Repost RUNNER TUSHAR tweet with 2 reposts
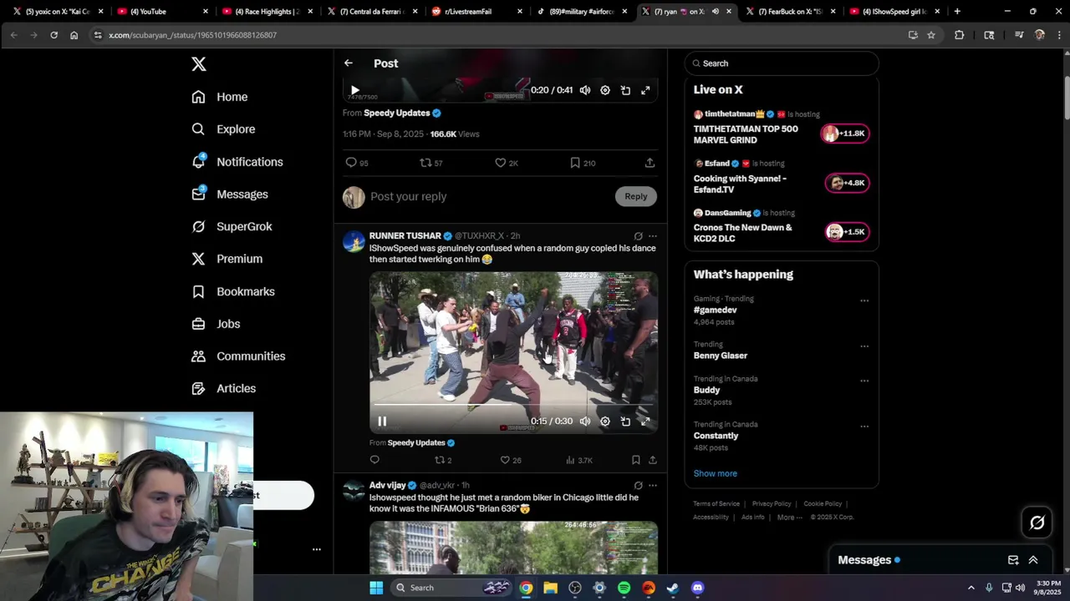This screenshot has width=1070, height=601. (x=443, y=460)
